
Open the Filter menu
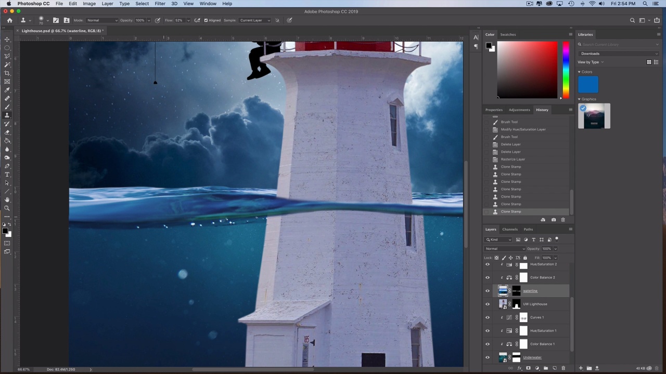click(160, 4)
